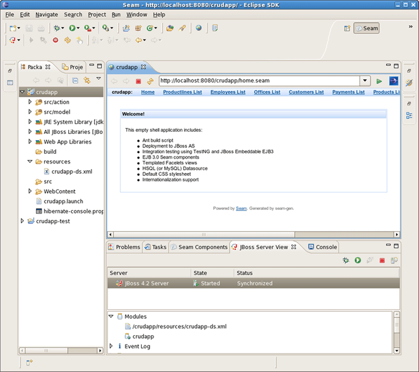Open the Employees List link
The image size is (419, 372).
228,92
